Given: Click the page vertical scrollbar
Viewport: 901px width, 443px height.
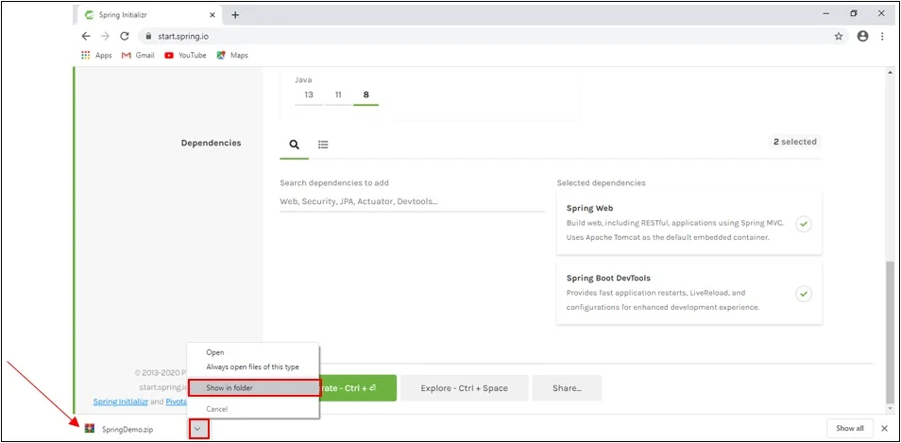Looking at the screenshot, I should click(890, 331).
